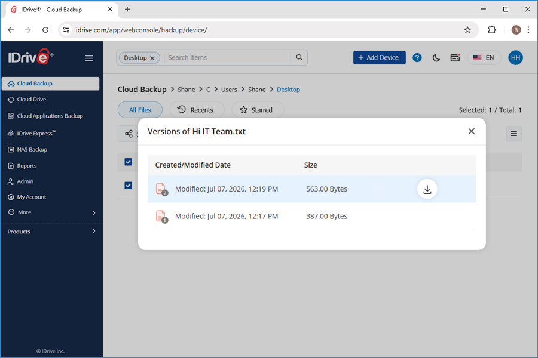Open browser extensions puzzle icon
The height and width of the screenshot is (358, 538).
(492, 30)
